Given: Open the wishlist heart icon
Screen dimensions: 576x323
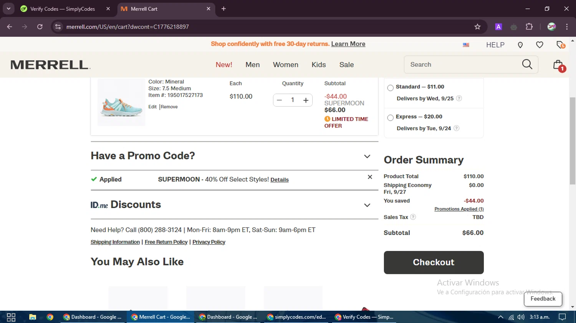Looking at the screenshot, I should (540, 45).
